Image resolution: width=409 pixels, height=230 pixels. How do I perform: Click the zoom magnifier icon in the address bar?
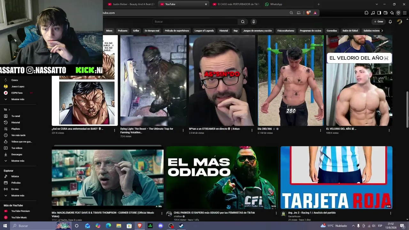[291, 13]
